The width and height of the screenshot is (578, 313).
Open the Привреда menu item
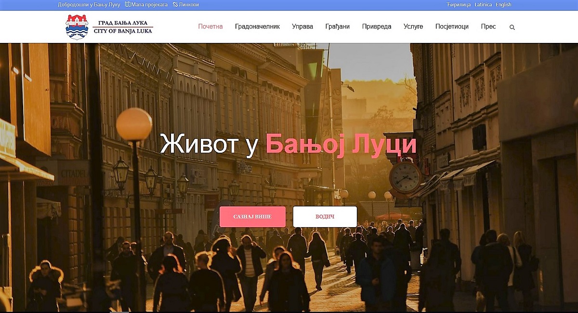pyautogui.click(x=377, y=27)
